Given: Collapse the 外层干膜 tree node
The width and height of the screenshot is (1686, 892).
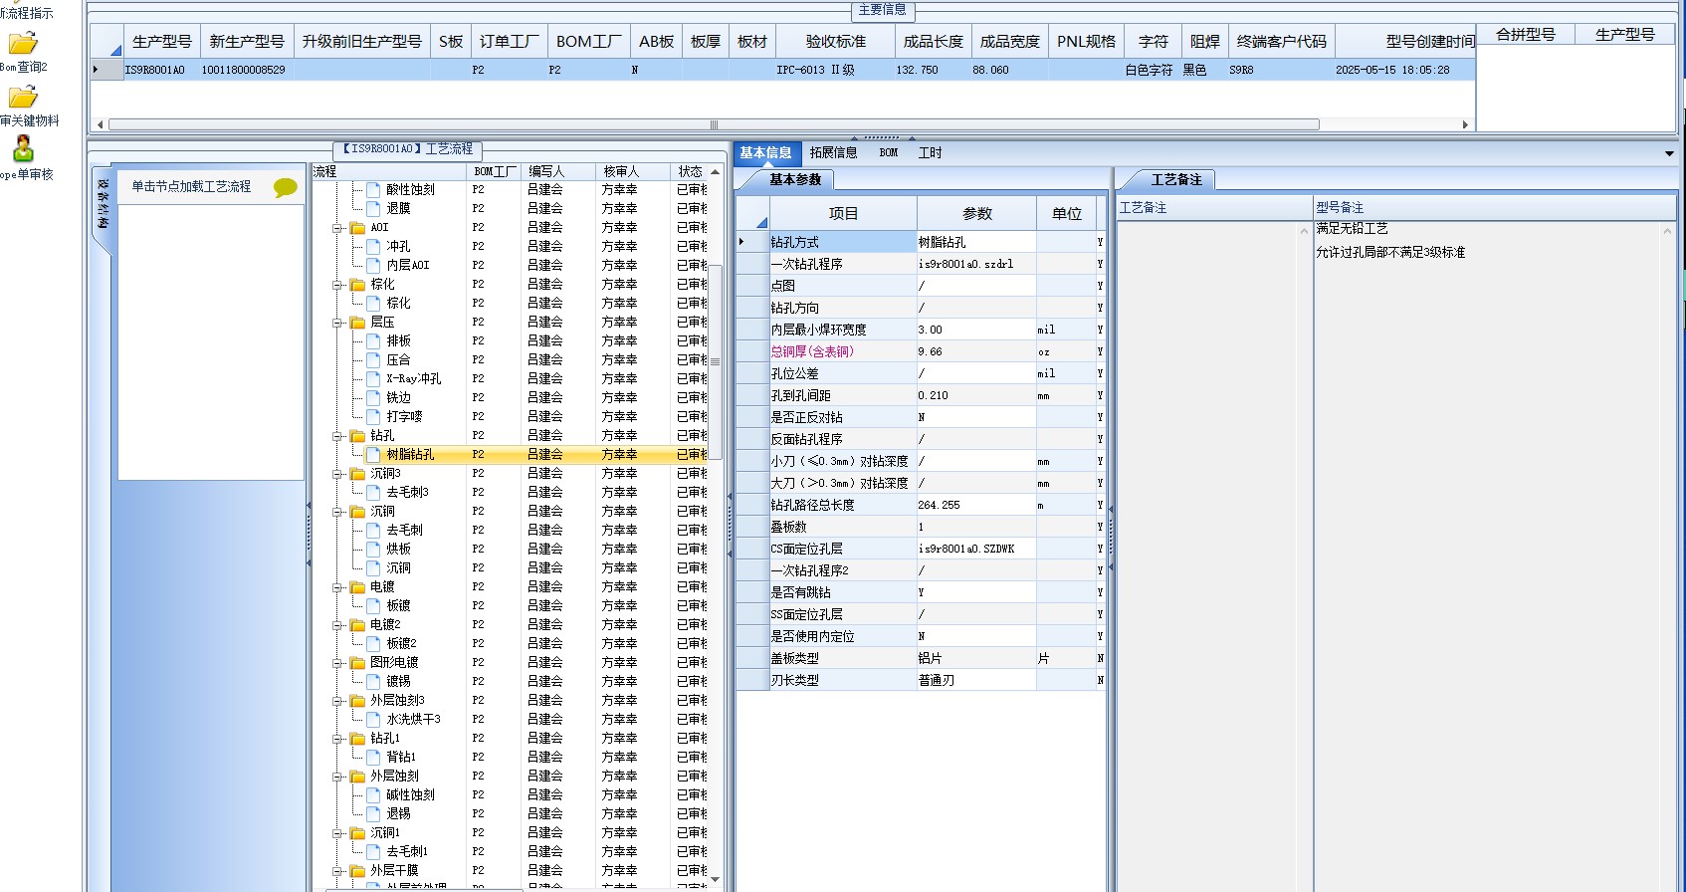Looking at the screenshot, I should [x=337, y=871].
